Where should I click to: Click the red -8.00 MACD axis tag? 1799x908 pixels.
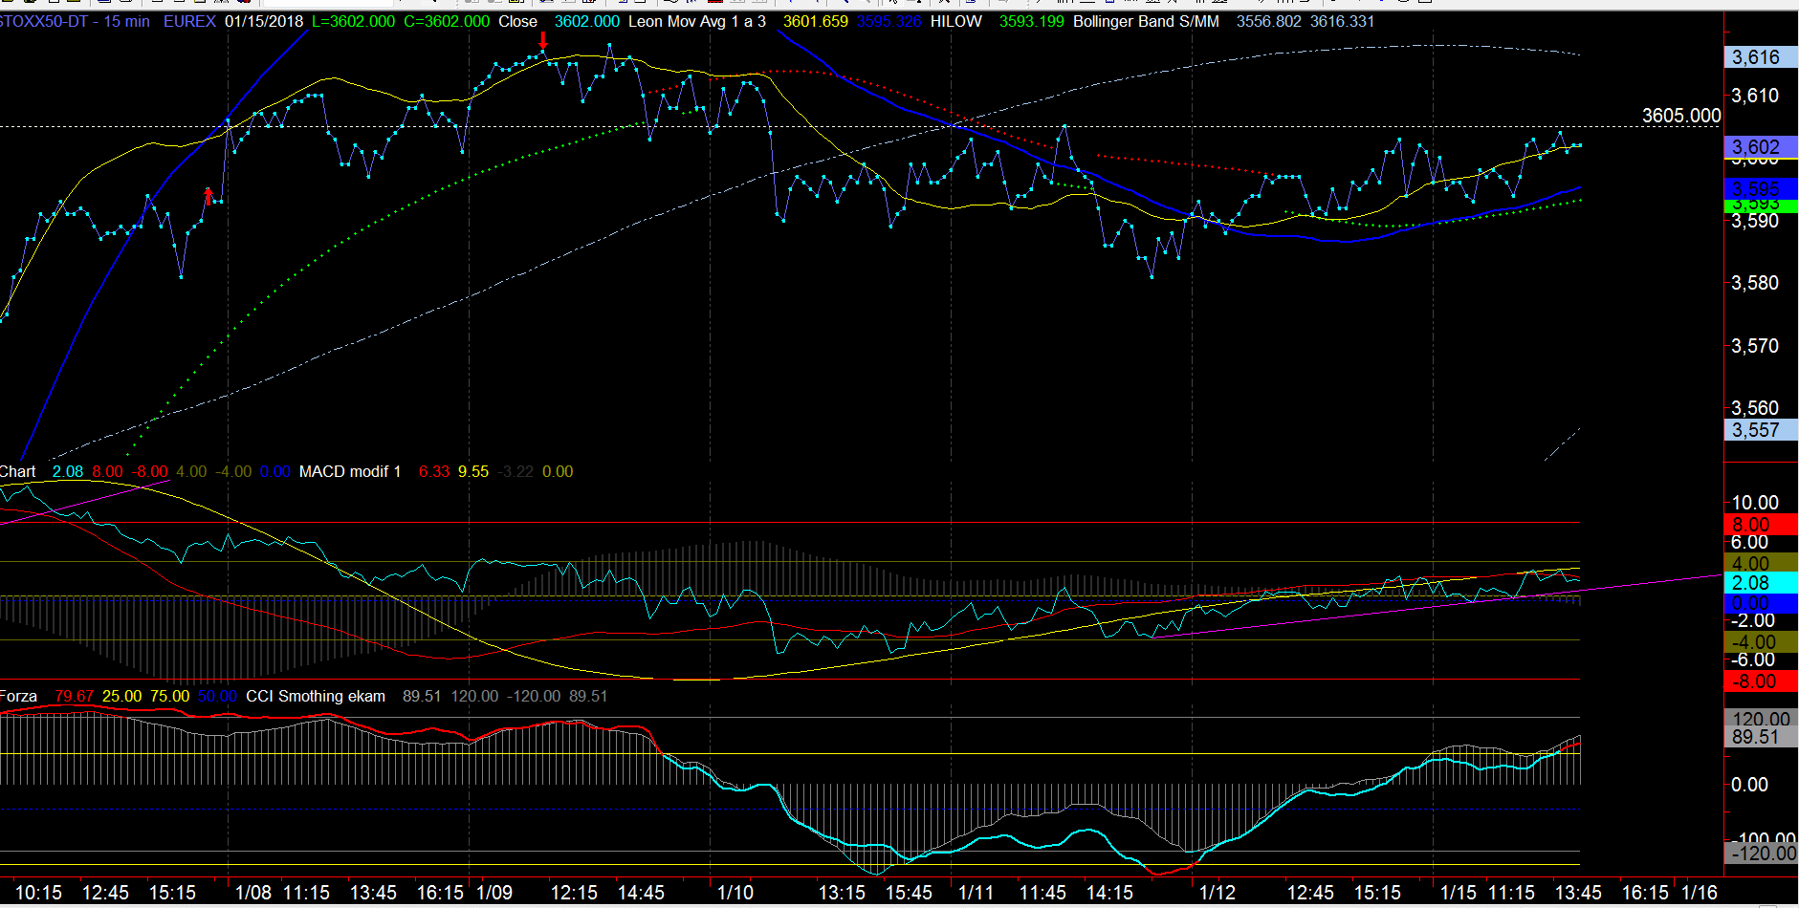[1761, 681]
